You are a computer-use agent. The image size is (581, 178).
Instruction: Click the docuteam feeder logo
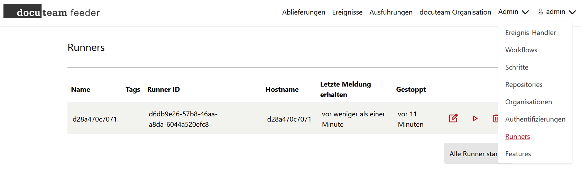coord(52,12)
